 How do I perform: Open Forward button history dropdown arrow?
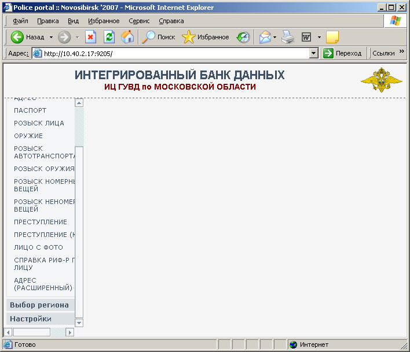coord(78,38)
